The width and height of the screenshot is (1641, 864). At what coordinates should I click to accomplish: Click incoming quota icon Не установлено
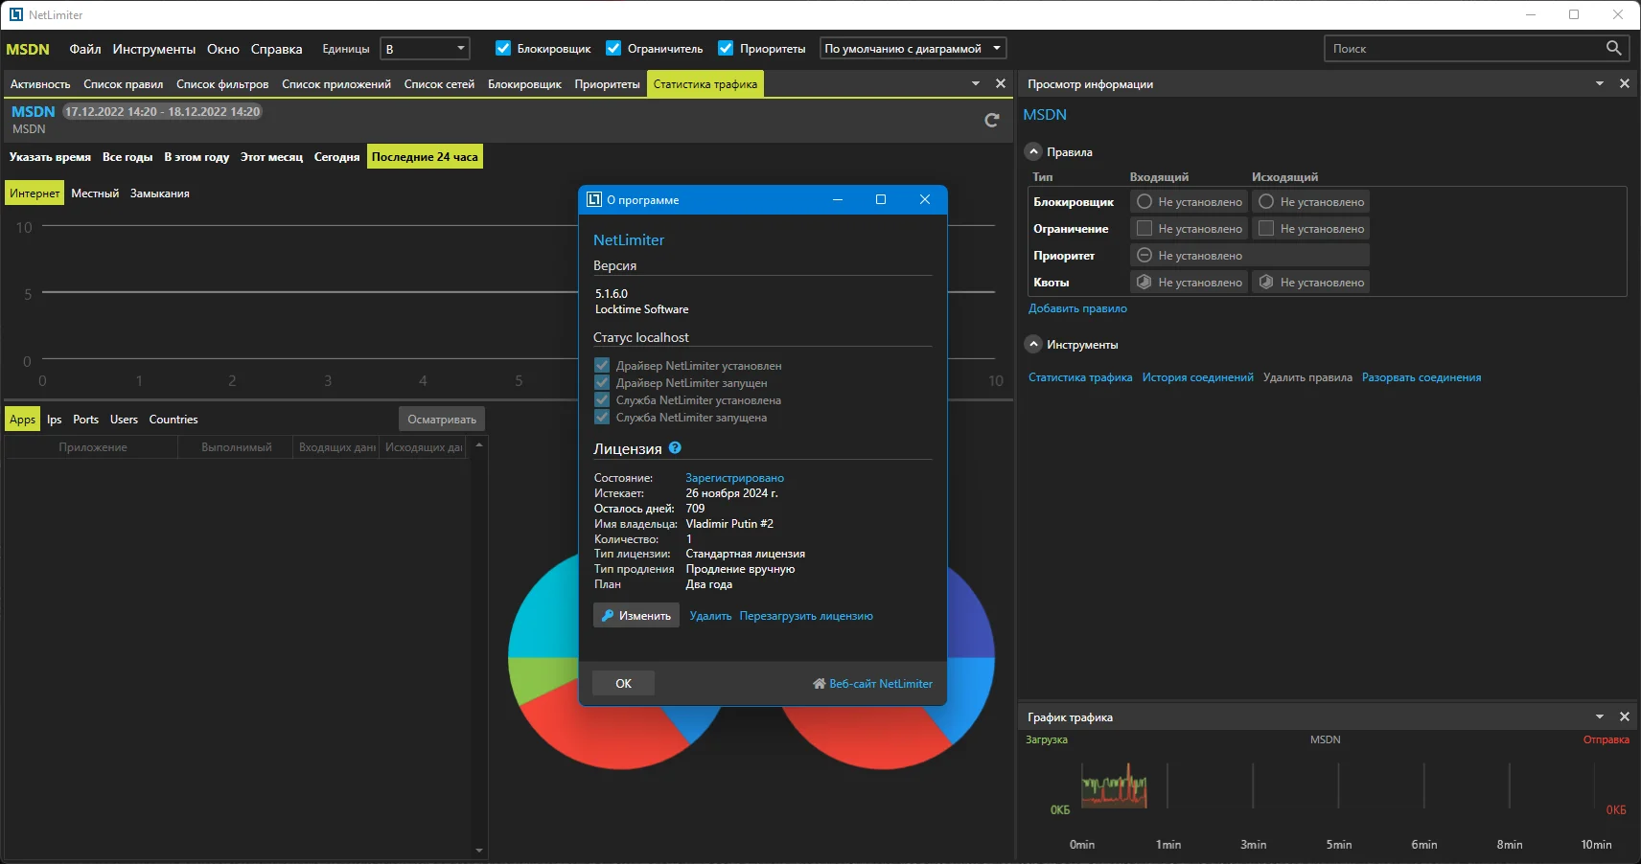tap(1144, 282)
